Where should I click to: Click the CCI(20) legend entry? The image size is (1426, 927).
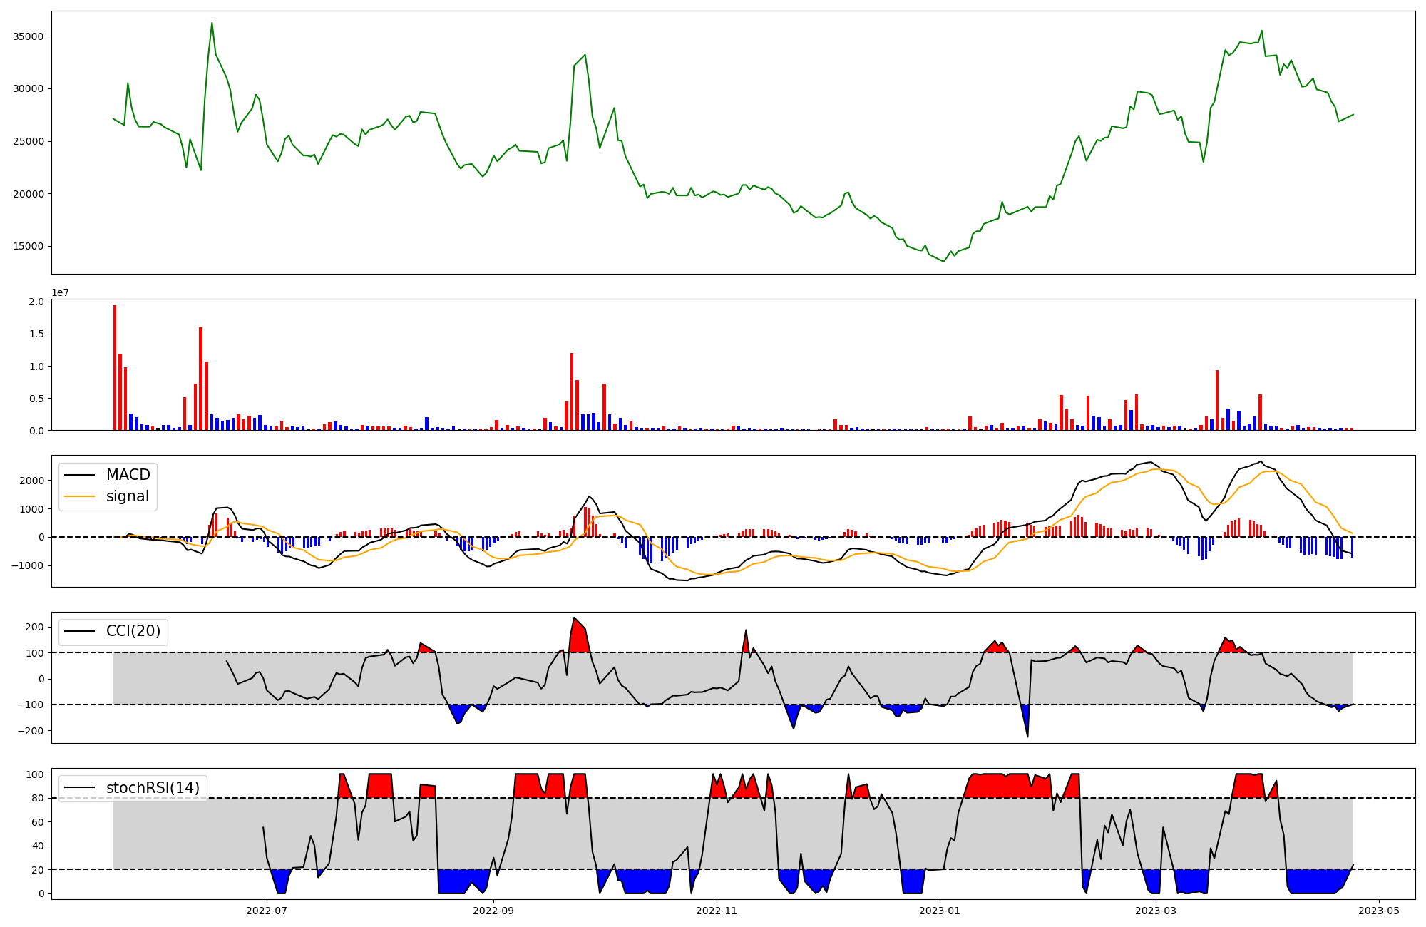tap(133, 631)
